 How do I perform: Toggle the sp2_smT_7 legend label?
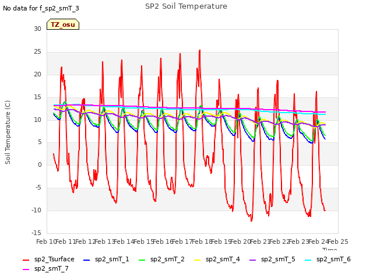pos(51,268)
